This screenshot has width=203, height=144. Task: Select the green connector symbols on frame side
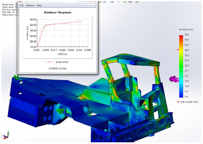click(60, 110)
